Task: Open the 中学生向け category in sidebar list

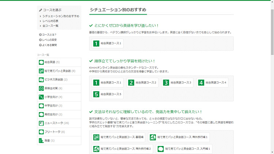Action: [x=50, y=106]
